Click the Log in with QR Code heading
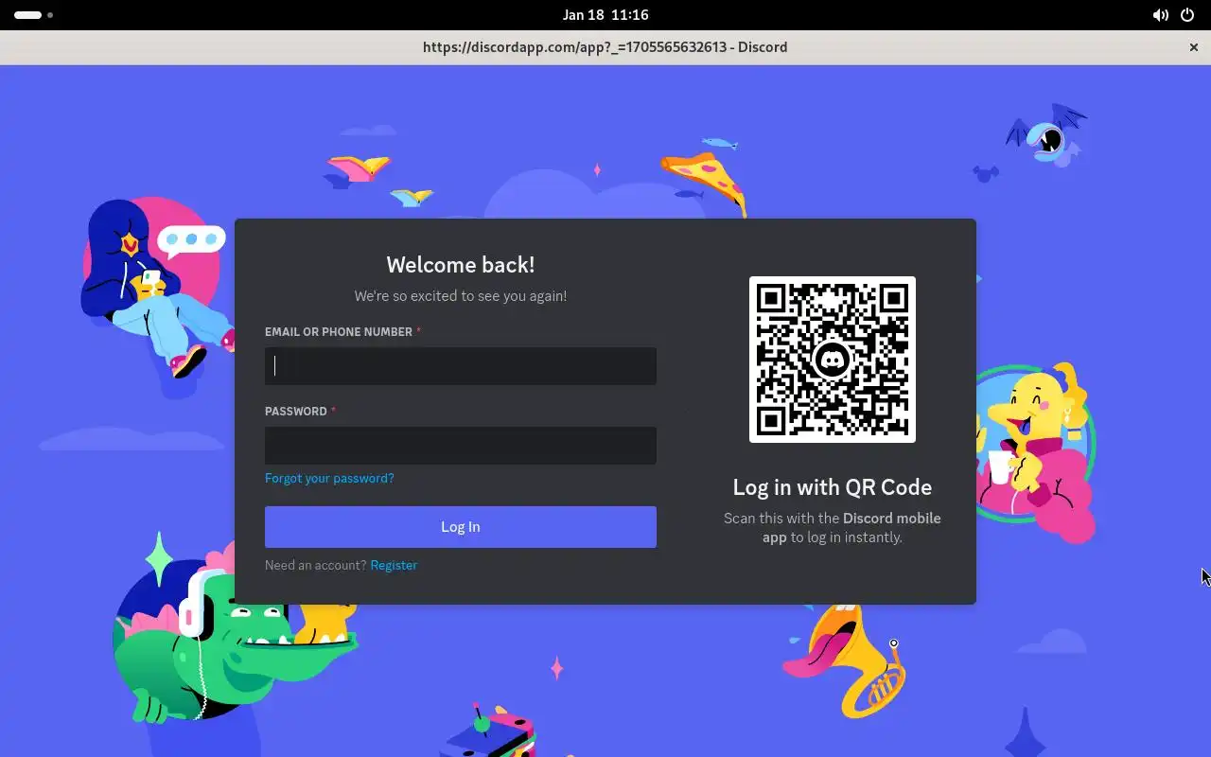The width and height of the screenshot is (1211, 757). click(833, 487)
